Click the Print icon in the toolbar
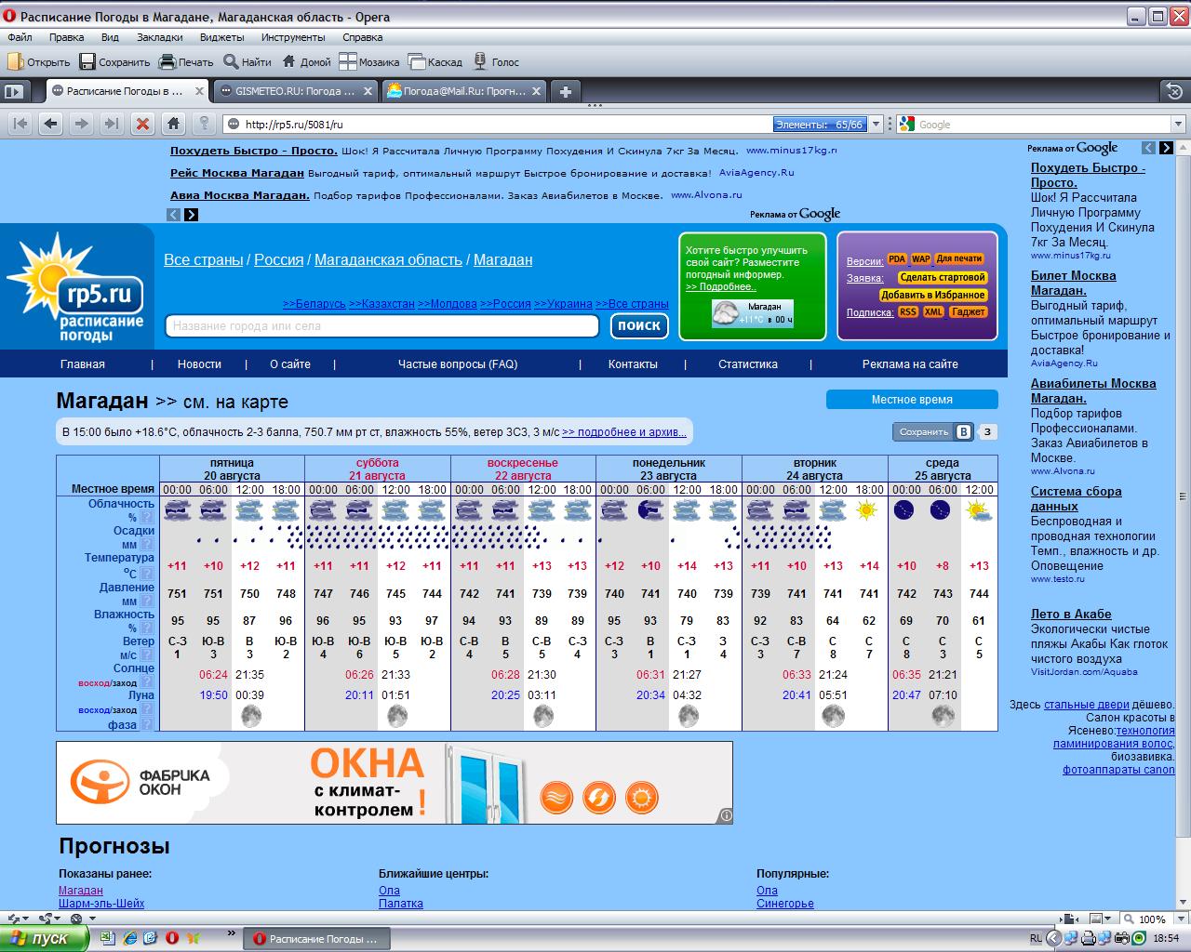The width and height of the screenshot is (1191, 952). coord(167,62)
